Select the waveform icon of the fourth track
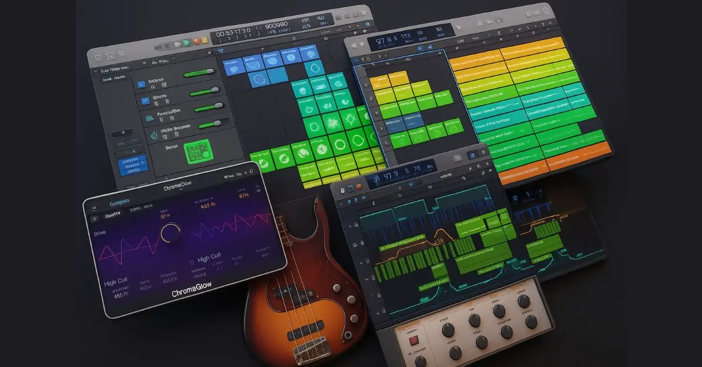 pos(154,135)
